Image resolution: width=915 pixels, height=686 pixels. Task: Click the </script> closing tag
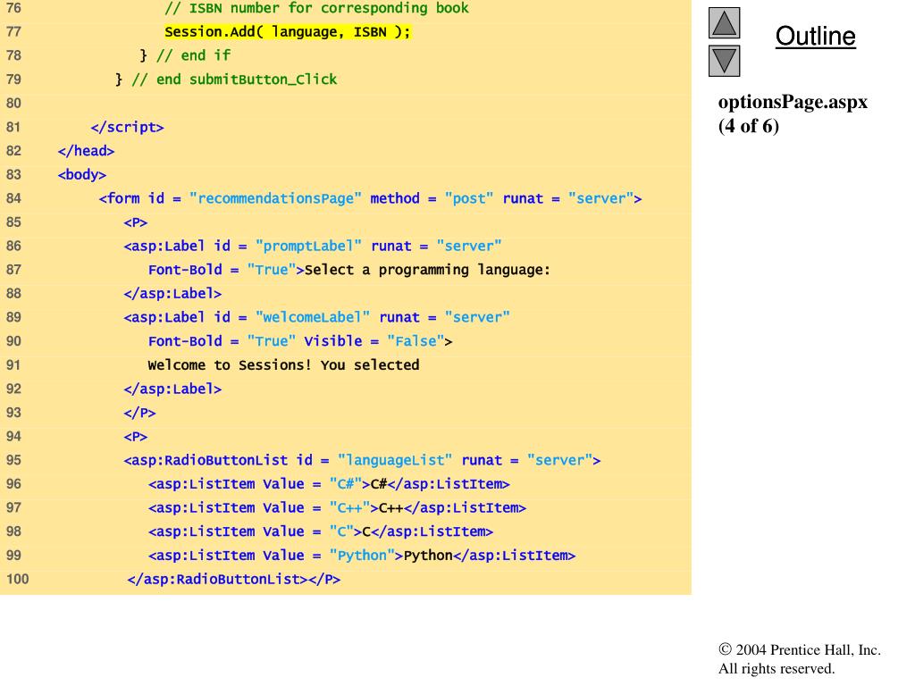tap(127, 127)
